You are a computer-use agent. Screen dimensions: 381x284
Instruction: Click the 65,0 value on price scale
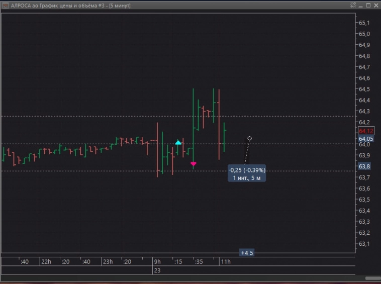364,34
